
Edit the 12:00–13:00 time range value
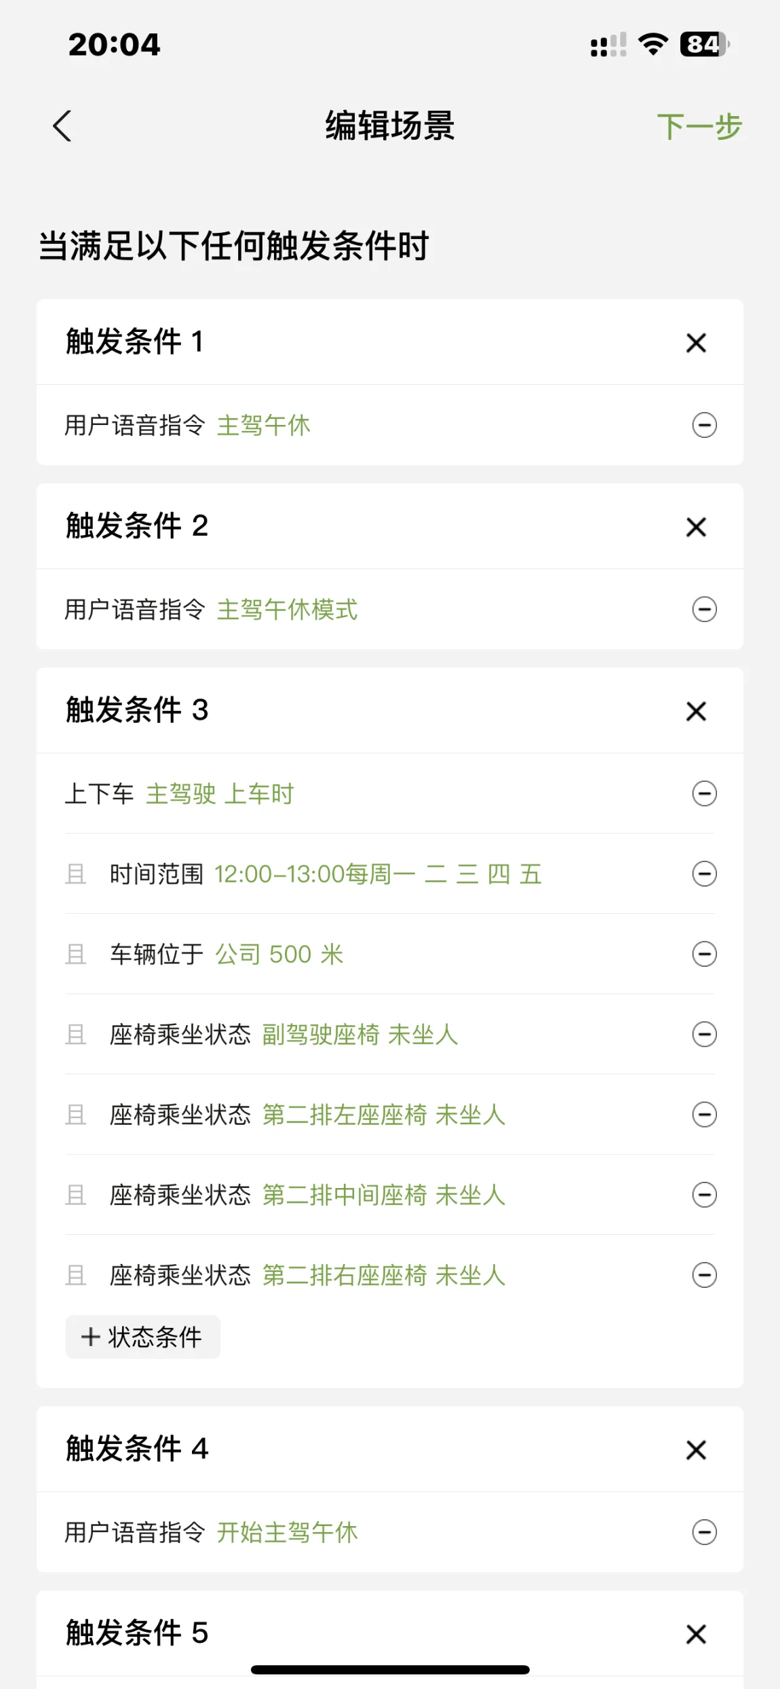point(377,874)
